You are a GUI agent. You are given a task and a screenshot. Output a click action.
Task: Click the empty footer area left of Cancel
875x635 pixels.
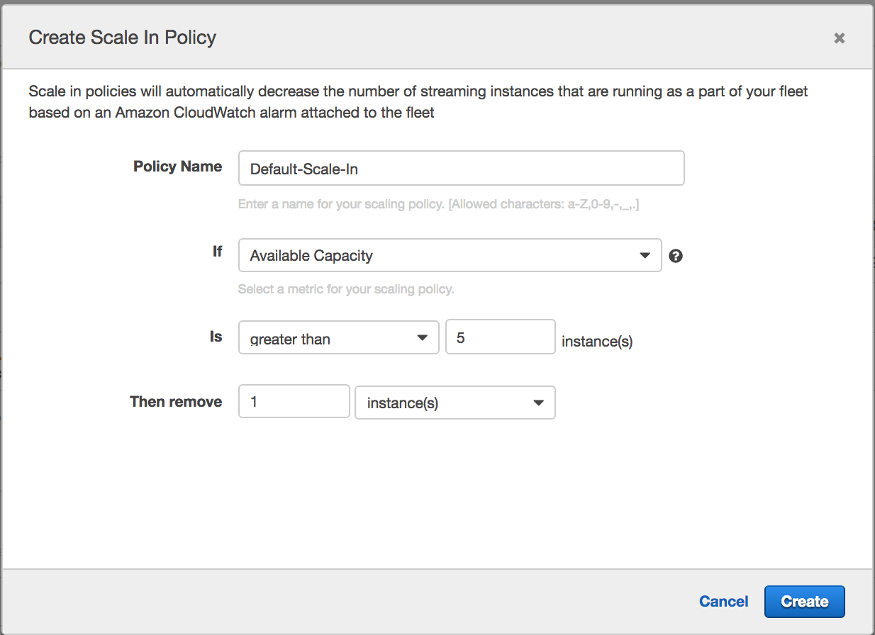(355, 602)
